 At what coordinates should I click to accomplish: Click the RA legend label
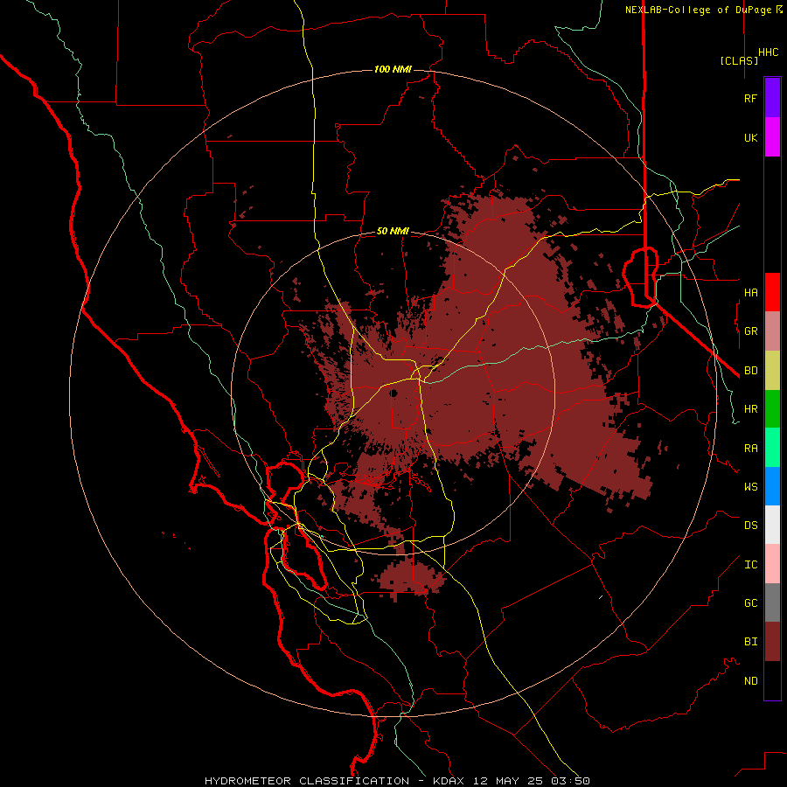(x=750, y=449)
